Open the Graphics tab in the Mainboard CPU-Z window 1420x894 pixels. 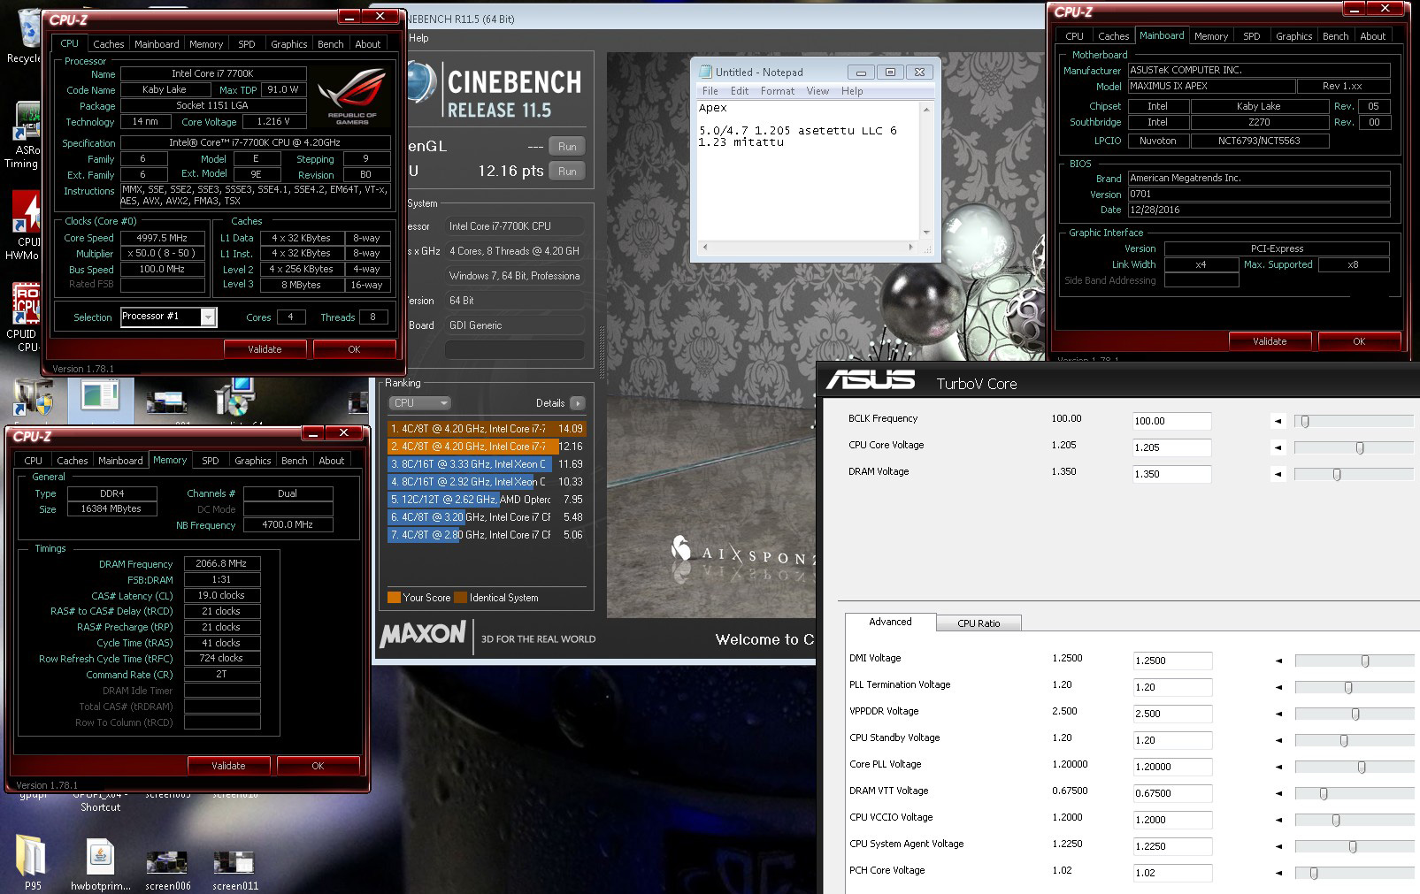click(x=1293, y=36)
